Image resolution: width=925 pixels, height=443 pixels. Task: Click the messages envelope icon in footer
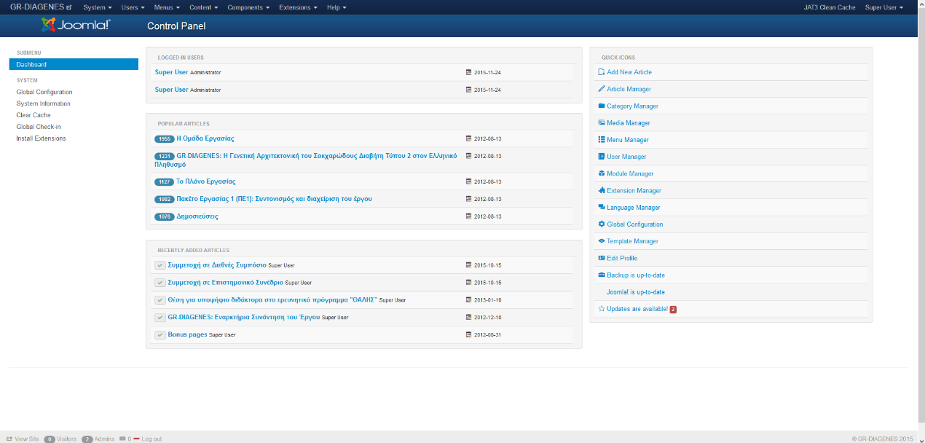[122, 439]
